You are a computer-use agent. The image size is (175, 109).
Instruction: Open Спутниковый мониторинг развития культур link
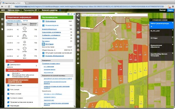18,81
